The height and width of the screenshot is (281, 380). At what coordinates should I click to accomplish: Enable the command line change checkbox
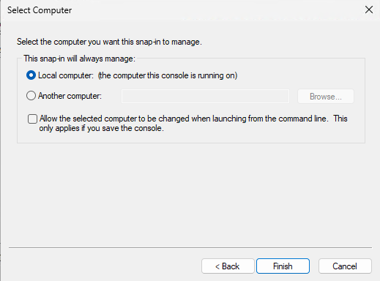(x=32, y=119)
